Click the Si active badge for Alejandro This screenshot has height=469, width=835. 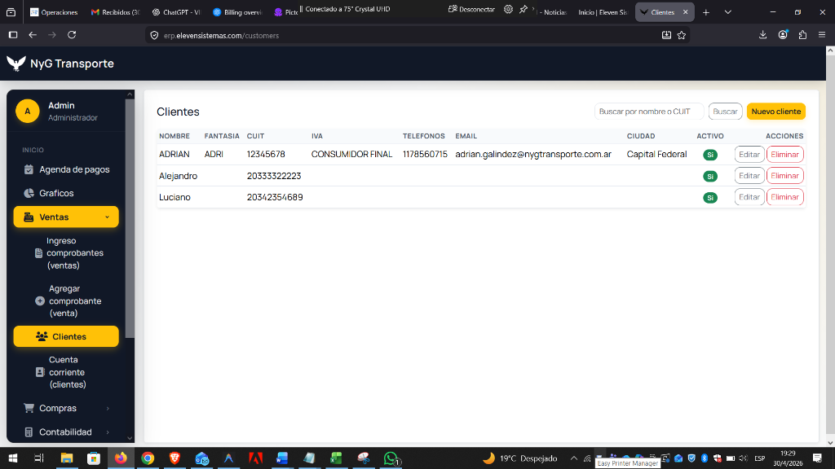pos(710,176)
